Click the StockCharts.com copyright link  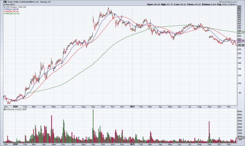(228, 2)
